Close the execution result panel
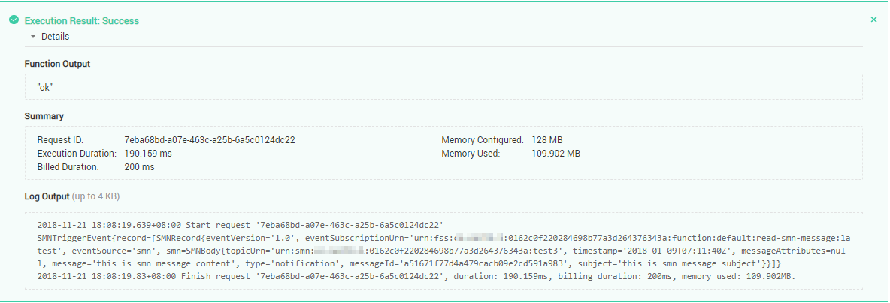890x303 pixels. pos(873,19)
